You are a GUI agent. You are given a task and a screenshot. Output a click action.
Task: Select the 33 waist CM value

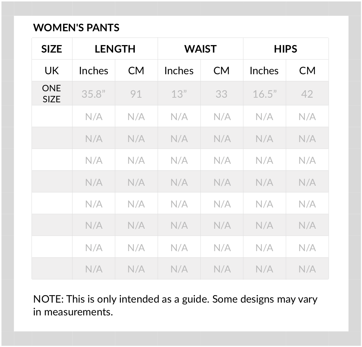(222, 94)
